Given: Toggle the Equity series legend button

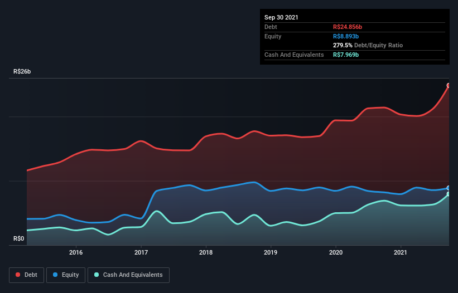Looking at the screenshot, I should [66, 275].
